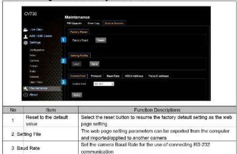This screenshot has width=237, height=154.
Task: Click the 'Baud Rate' cell in table row 3
Action: coord(28,148)
